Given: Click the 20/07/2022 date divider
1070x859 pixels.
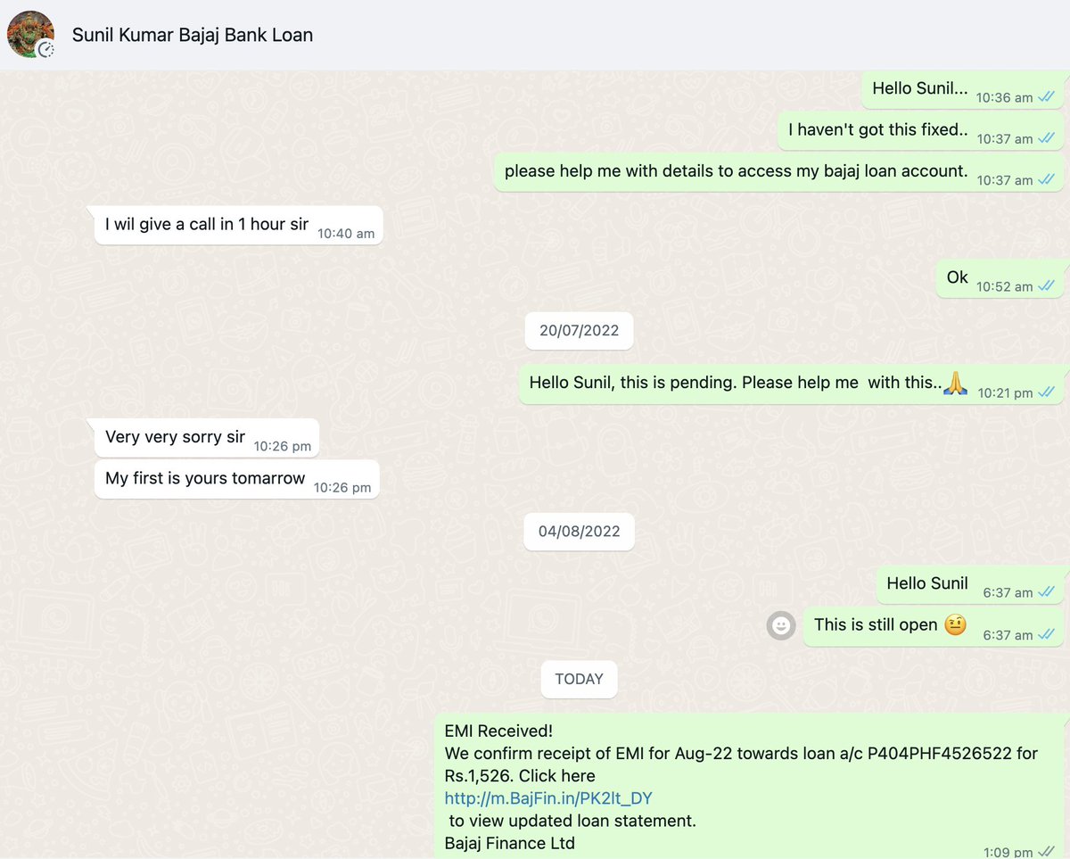Looking at the screenshot, I should click(x=579, y=330).
